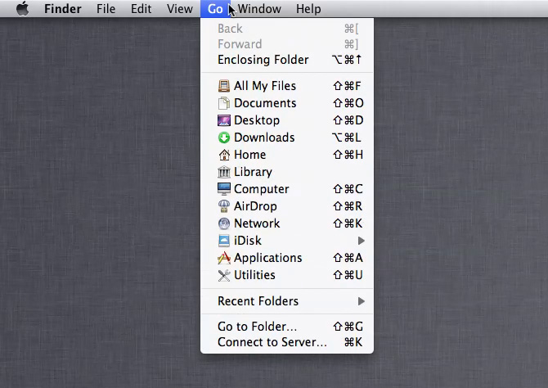Choose Connect to Server…
The image size is (548, 388).
point(287,342)
